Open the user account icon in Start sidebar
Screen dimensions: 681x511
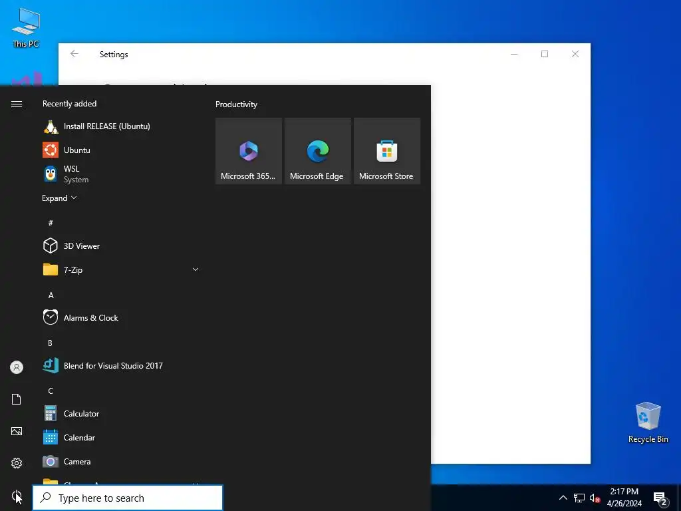17,367
